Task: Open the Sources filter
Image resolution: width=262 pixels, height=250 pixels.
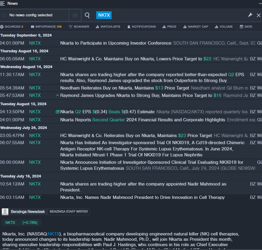Action: coord(12,27)
